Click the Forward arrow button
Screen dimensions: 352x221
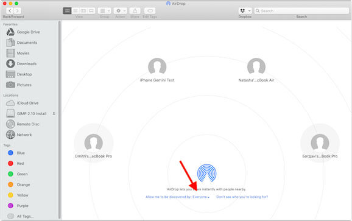pos(17,10)
